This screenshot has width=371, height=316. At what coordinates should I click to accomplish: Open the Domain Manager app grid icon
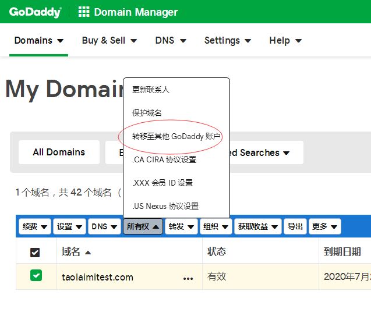pyautogui.click(x=84, y=12)
